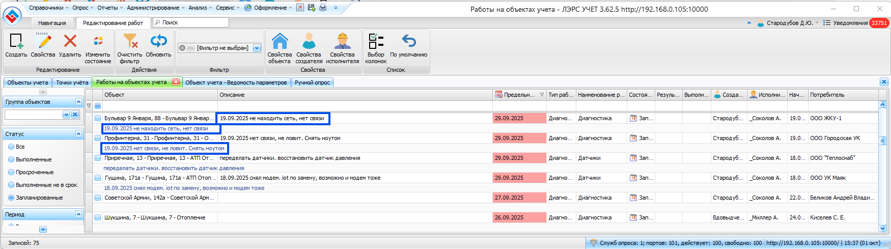Open Свойства with the pencil icon
891x249 pixels.
coord(43,42)
